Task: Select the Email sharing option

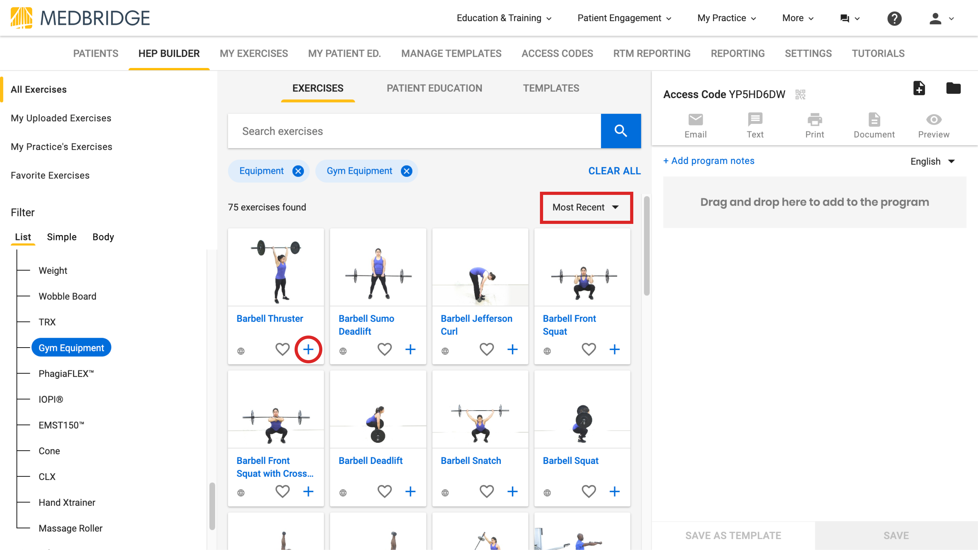Action: pos(695,125)
